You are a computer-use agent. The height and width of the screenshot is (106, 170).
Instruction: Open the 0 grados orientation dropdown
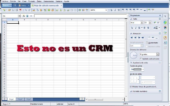[158, 54]
